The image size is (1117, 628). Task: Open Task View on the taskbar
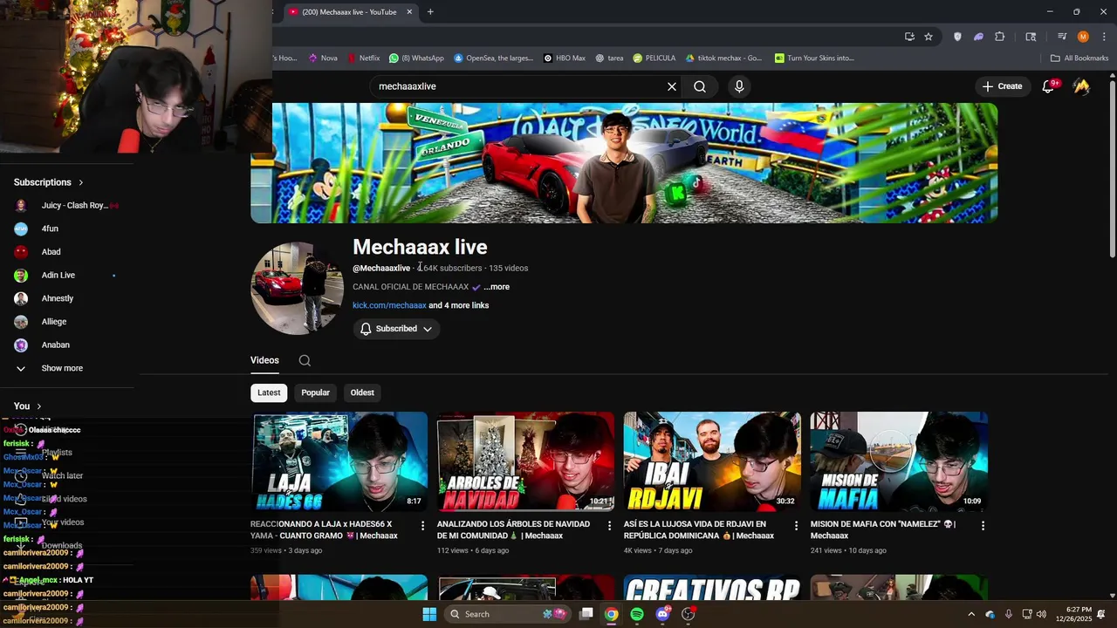[x=586, y=614]
